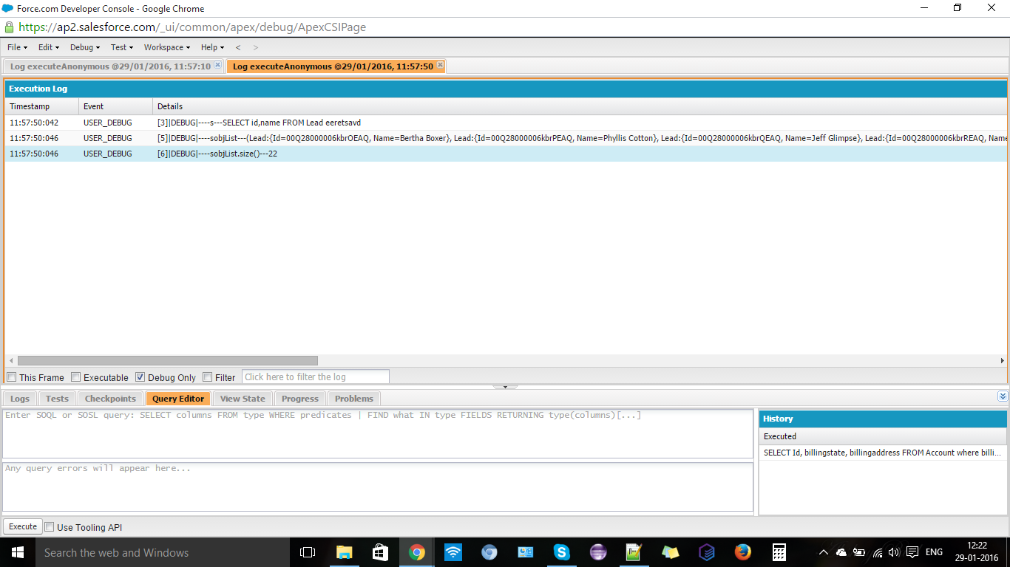Toggle the panel splitter collapse arrow

pyautogui.click(x=505, y=387)
